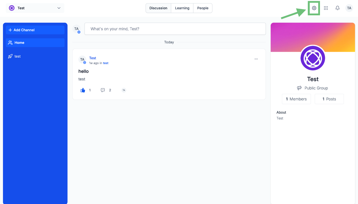Click the Add Channel button
The image size is (358, 204).
(35, 30)
